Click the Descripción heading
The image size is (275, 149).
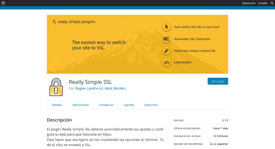pos(59,120)
